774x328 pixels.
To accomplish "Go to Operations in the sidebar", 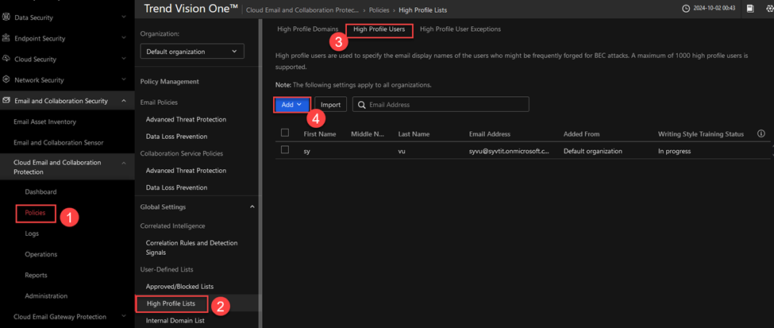I will (41, 254).
